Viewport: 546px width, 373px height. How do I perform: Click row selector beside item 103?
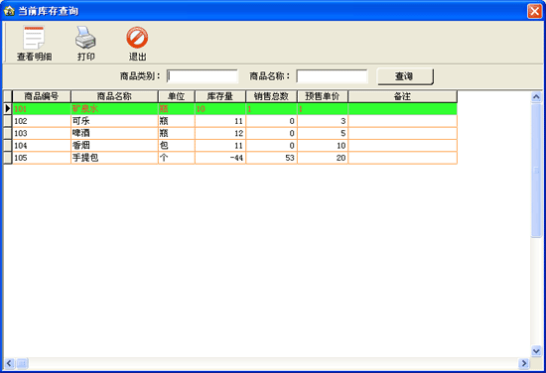click(8, 133)
